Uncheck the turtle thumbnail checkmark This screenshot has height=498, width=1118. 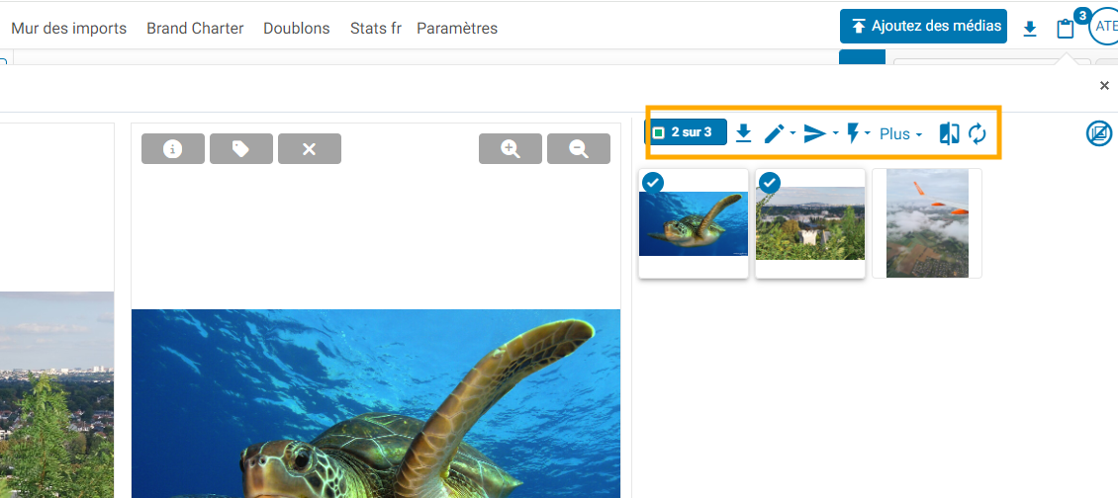652,183
